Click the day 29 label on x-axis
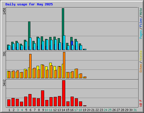Screen dimensions: 144x113 (127, 110)
